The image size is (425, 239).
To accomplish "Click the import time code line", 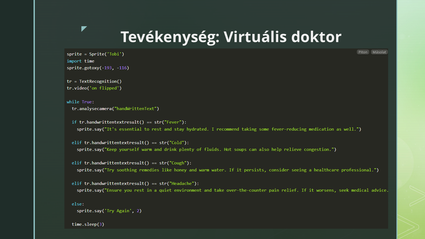I will click(x=80, y=61).
